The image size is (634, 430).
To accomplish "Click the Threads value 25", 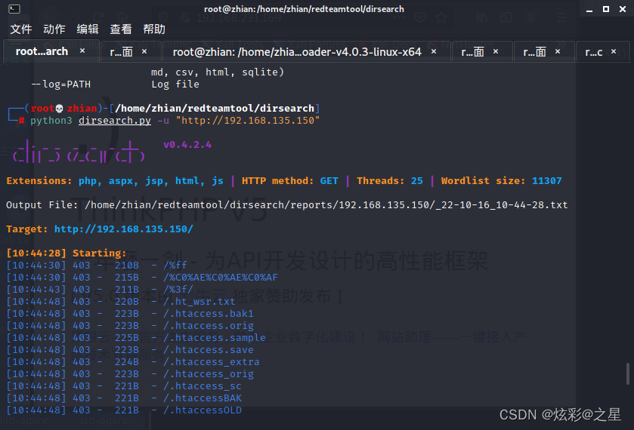I will (x=417, y=180).
